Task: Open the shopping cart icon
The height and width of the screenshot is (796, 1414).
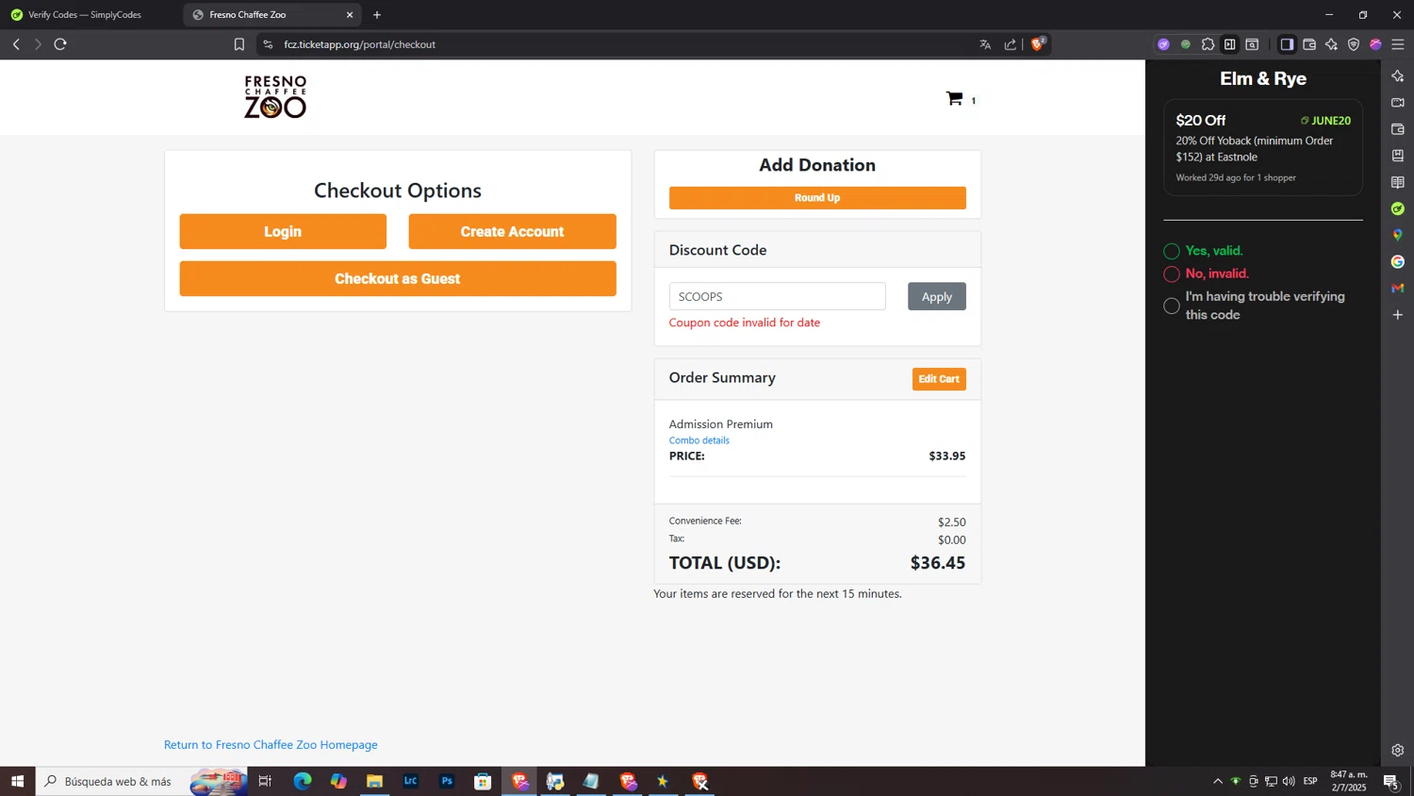Action: click(x=955, y=99)
